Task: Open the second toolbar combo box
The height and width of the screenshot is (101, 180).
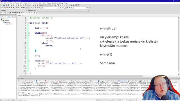Action: [80, 8]
